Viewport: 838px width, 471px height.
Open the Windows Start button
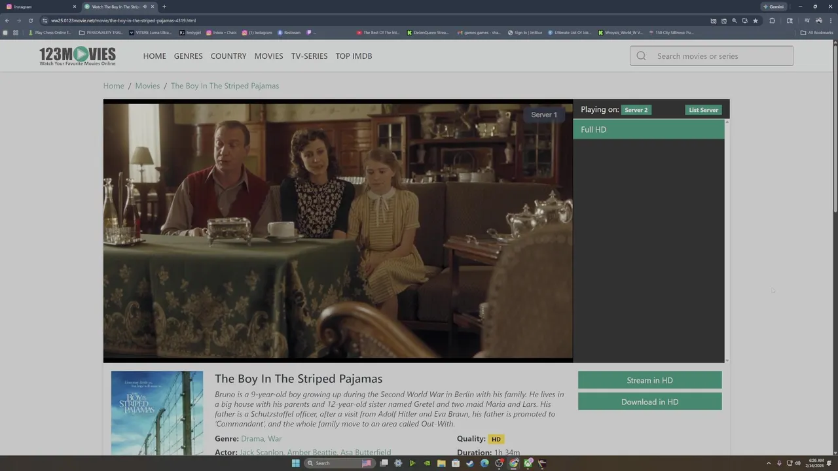pos(295,463)
